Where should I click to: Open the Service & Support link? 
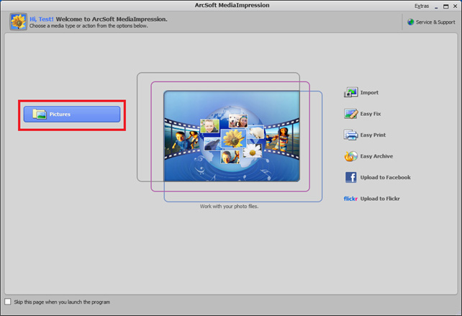435,22
